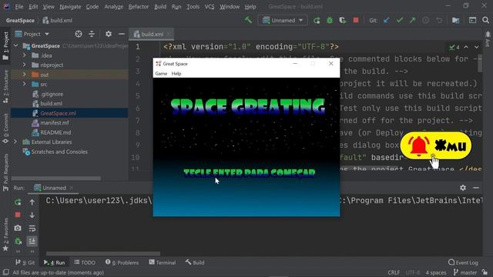This screenshot has height=277, width=493.
Task: Open the Game menu in Great Space window
Action: (x=161, y=74)
